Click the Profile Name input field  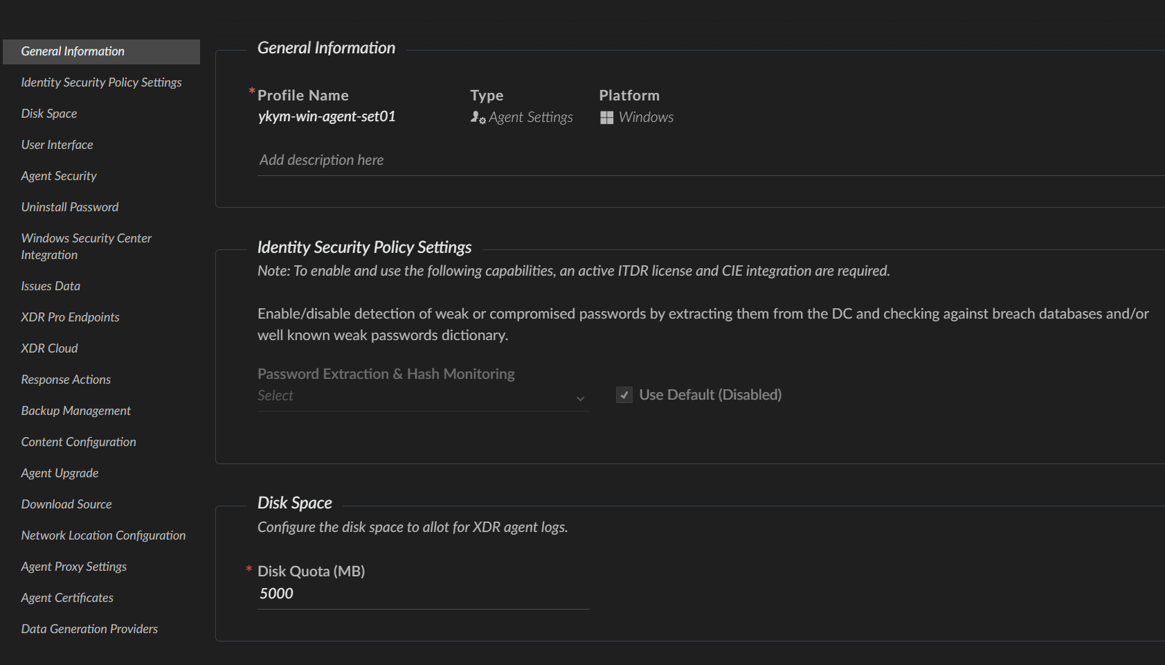(327, 116)
